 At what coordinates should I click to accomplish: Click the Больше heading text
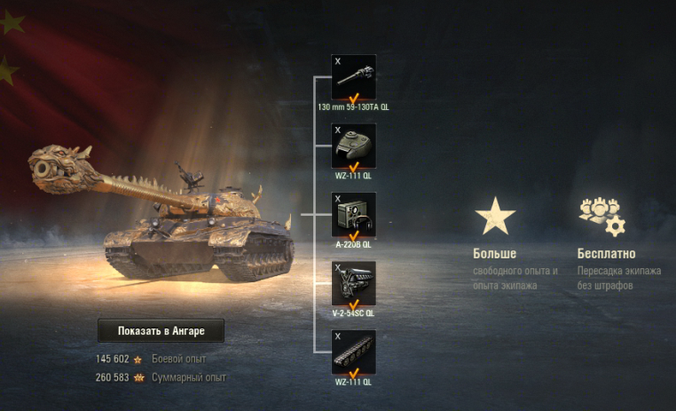click(494, 254)
